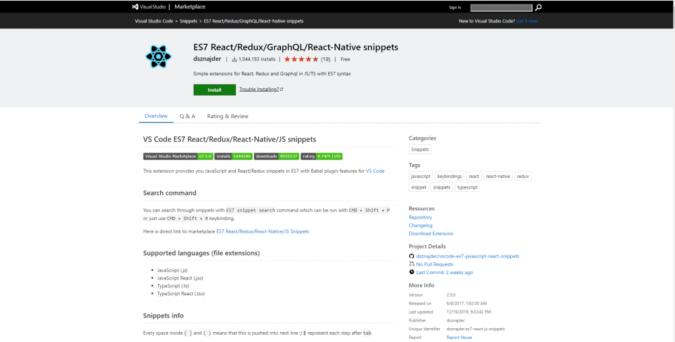Screen dimensions: 675x342
Task: Click Download Extension link
Action: (x=431, y=233)
